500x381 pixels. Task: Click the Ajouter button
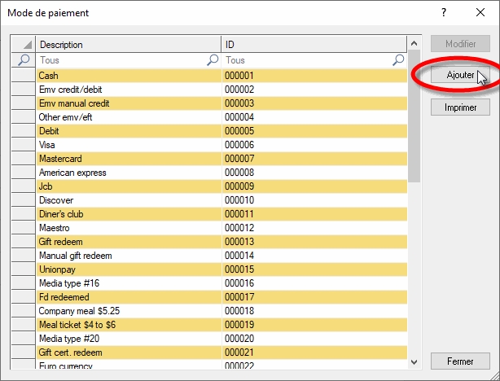click(459, 75)
